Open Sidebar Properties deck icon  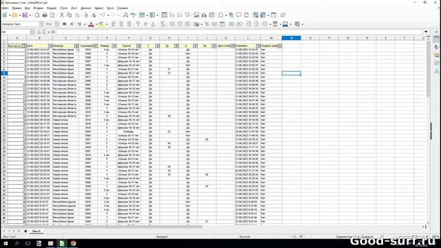(436, 39)
